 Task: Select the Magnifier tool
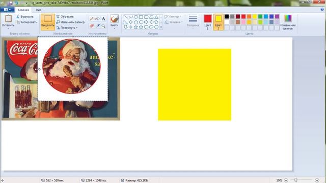pos(103,26)
